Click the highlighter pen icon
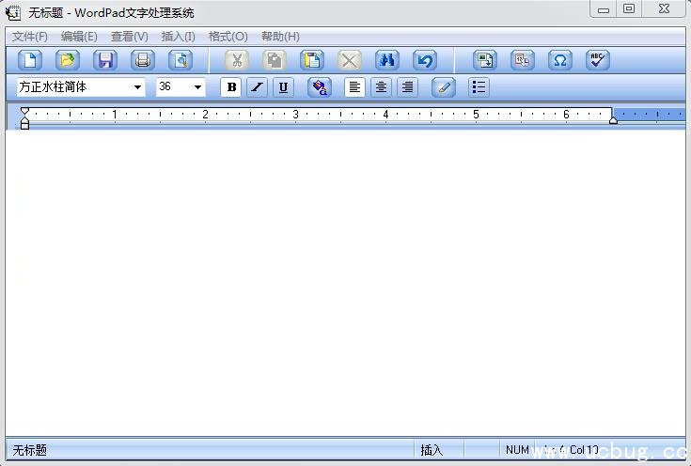Screen dimensions: 691x466 pyautogui.click(x=444, y=87)
